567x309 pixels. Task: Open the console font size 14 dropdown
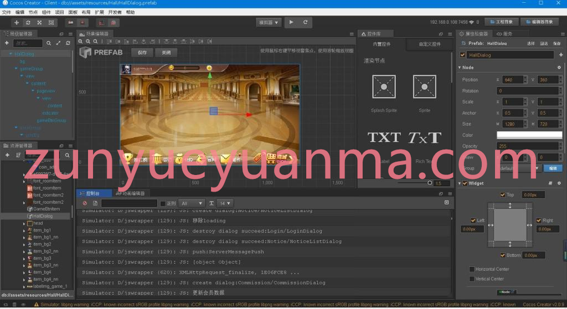(x=225, y=203)
